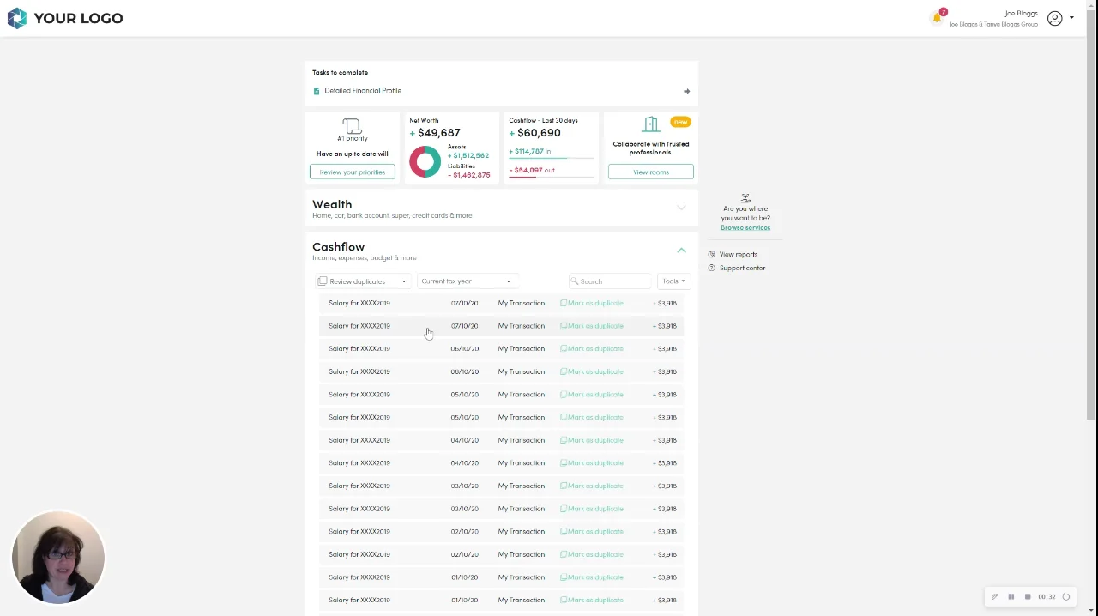The height and width of the screenshot is (616, 1098).
Task: Click the Liabilities amount $1,462,875
Action: click(x=469, y=175)
